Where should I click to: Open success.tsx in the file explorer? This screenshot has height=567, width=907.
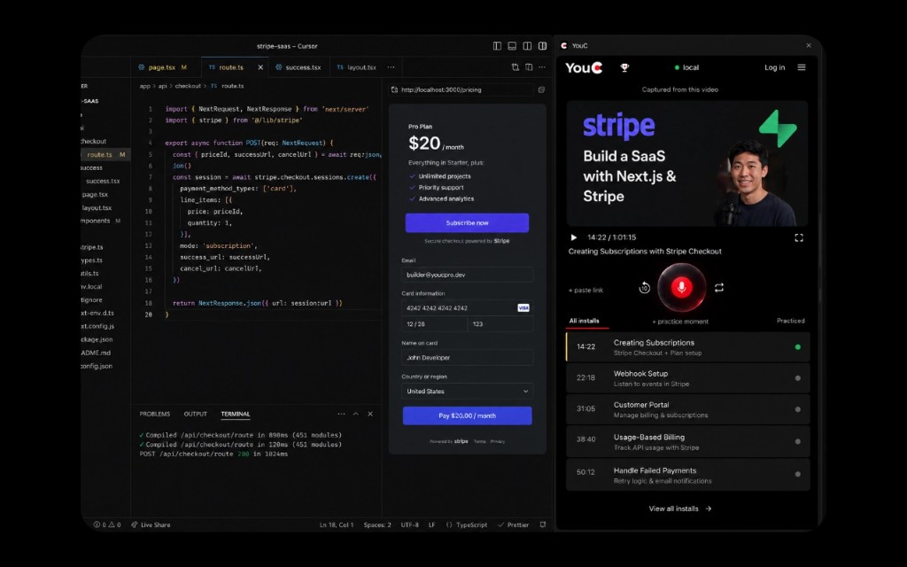pos(103,181)
